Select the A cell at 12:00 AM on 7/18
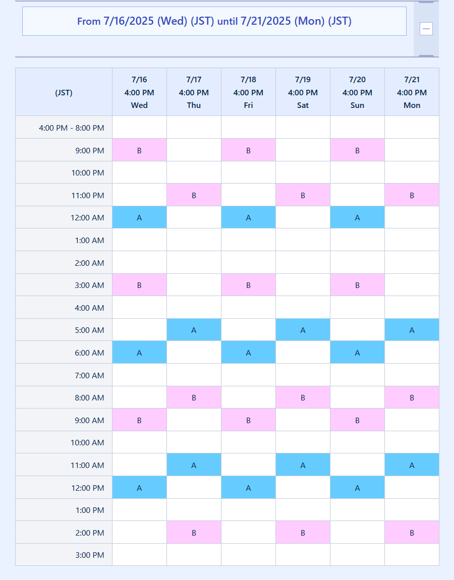The height and width of the screenshot is (580, 454). click(248, 217)
